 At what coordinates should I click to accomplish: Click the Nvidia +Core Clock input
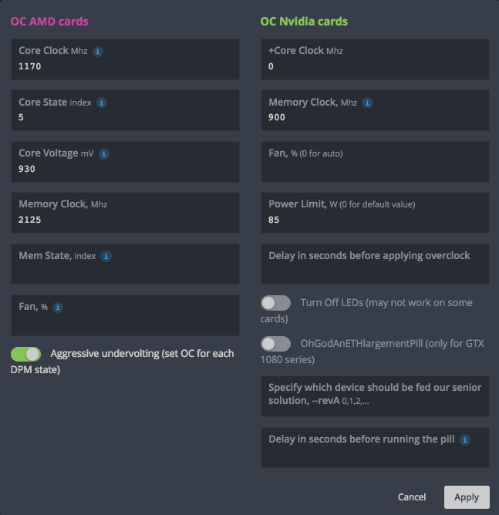point(375,67)
